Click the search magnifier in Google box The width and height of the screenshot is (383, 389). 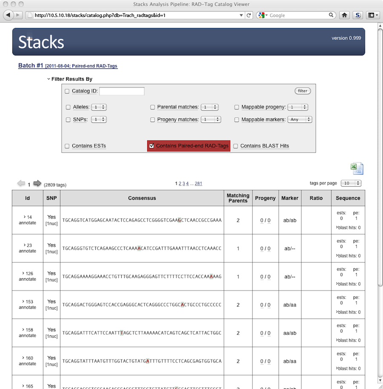tap(332, 15)
